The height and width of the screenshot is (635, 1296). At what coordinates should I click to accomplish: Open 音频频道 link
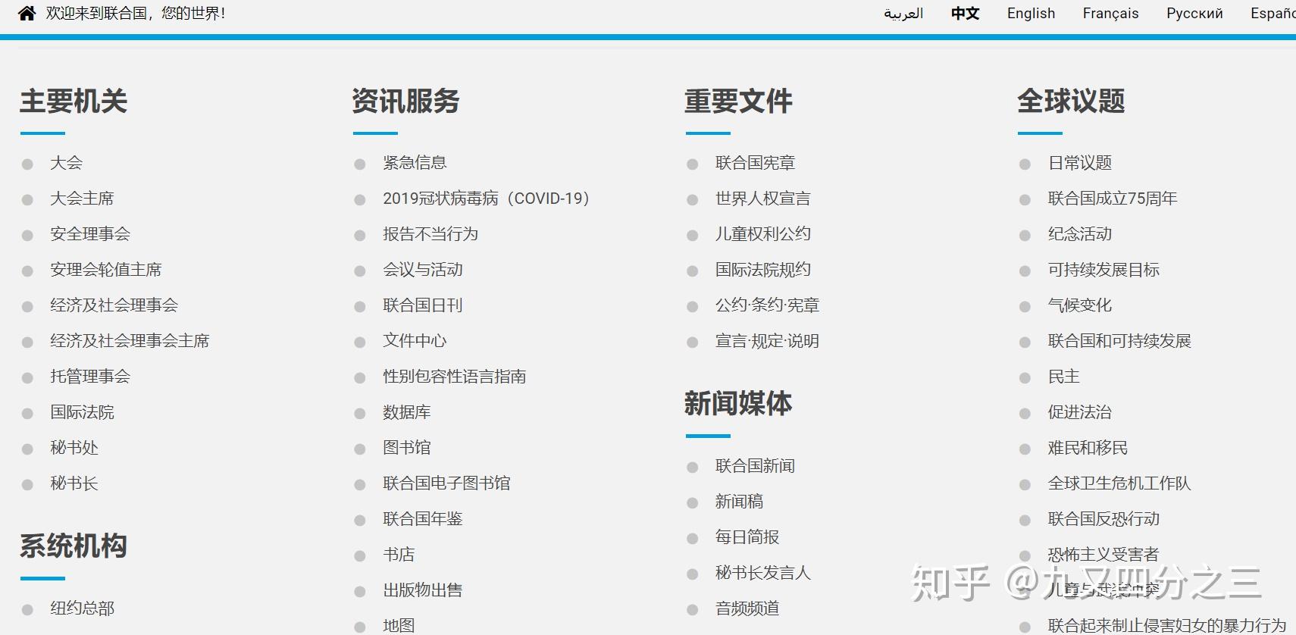[x=747, y=608]
